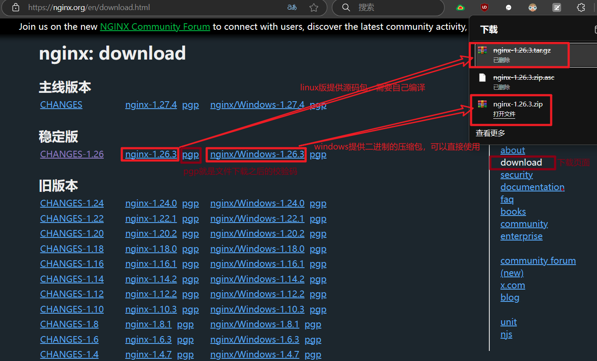
Task: Download nginx/Windows-1.26.3
Action: click(257, 154)
